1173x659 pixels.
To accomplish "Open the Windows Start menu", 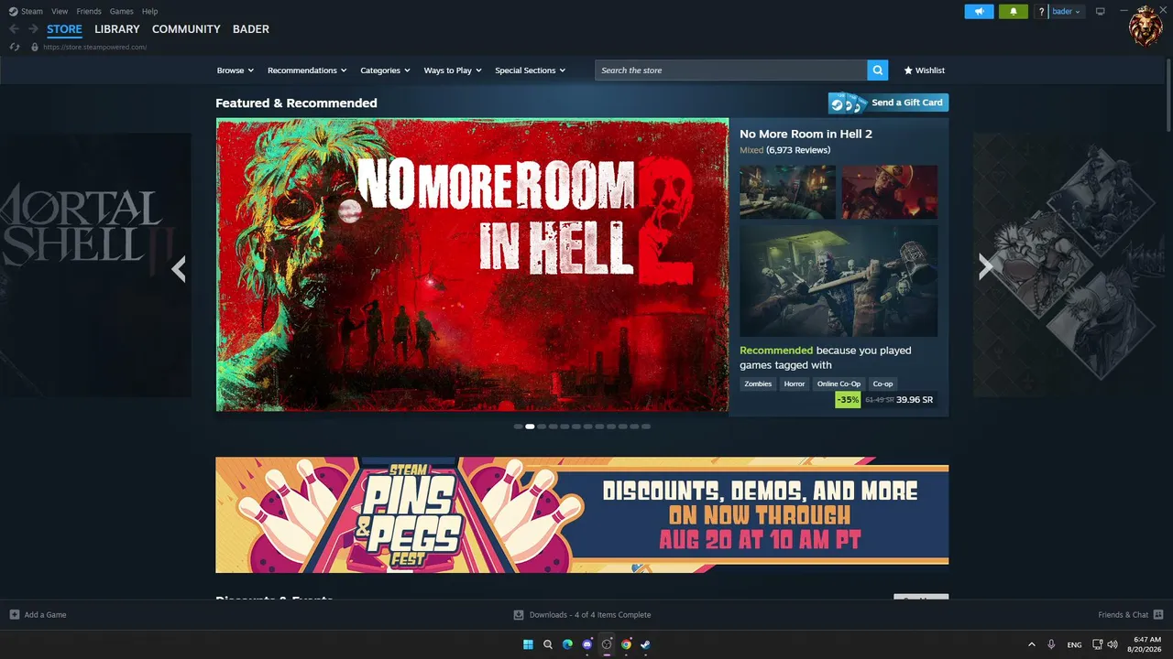I will pos(529,644).
